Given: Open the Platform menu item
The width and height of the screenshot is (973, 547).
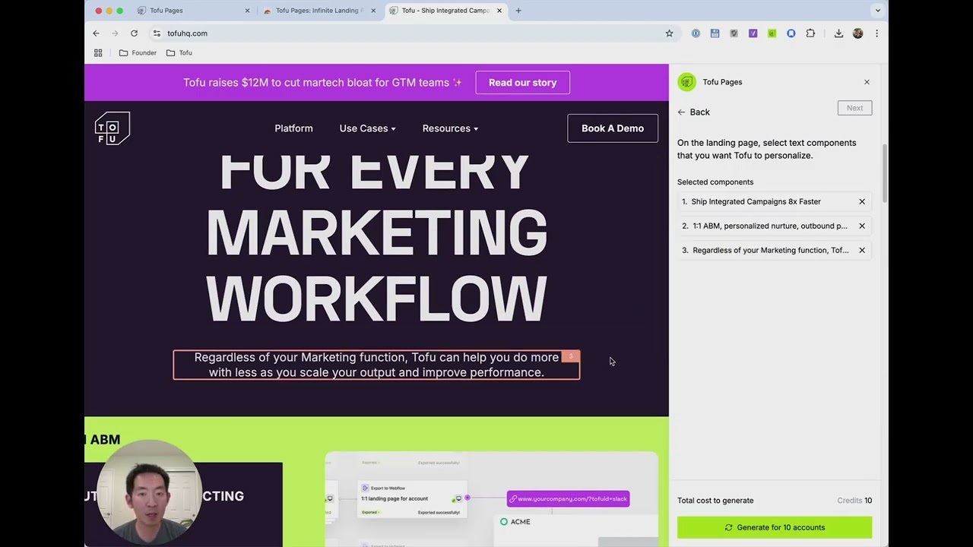Looking at the screenshot, I should 293,128.
